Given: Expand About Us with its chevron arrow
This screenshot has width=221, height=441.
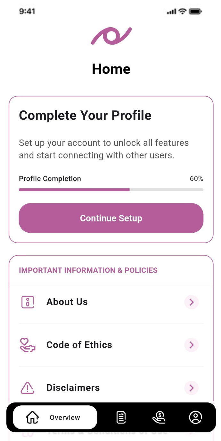Looking at the screenshot, I should coord(192,302).
